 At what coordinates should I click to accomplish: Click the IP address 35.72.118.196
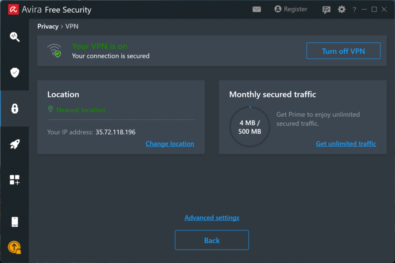pyautogui.click(x=115, y=132)
